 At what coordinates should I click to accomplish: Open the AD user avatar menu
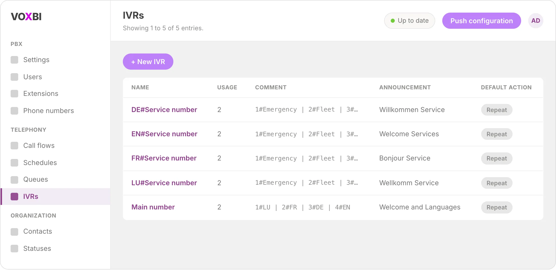pyautogui.click(x=536, y=21)
